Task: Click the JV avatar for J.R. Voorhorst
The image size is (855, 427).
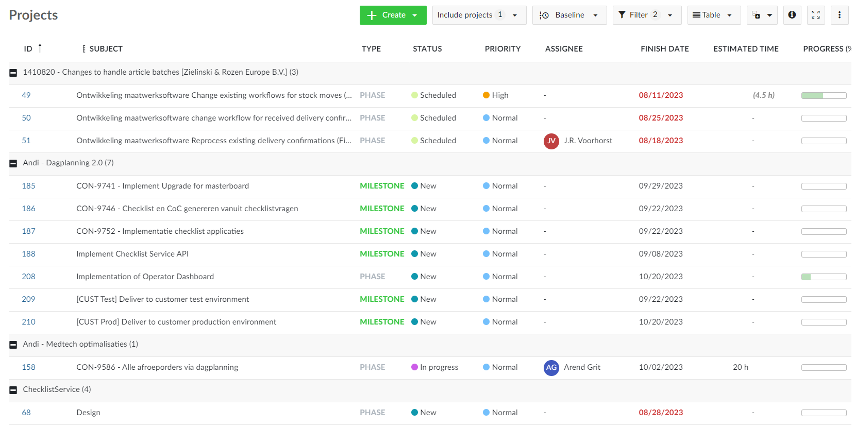Action: point(551,141)
